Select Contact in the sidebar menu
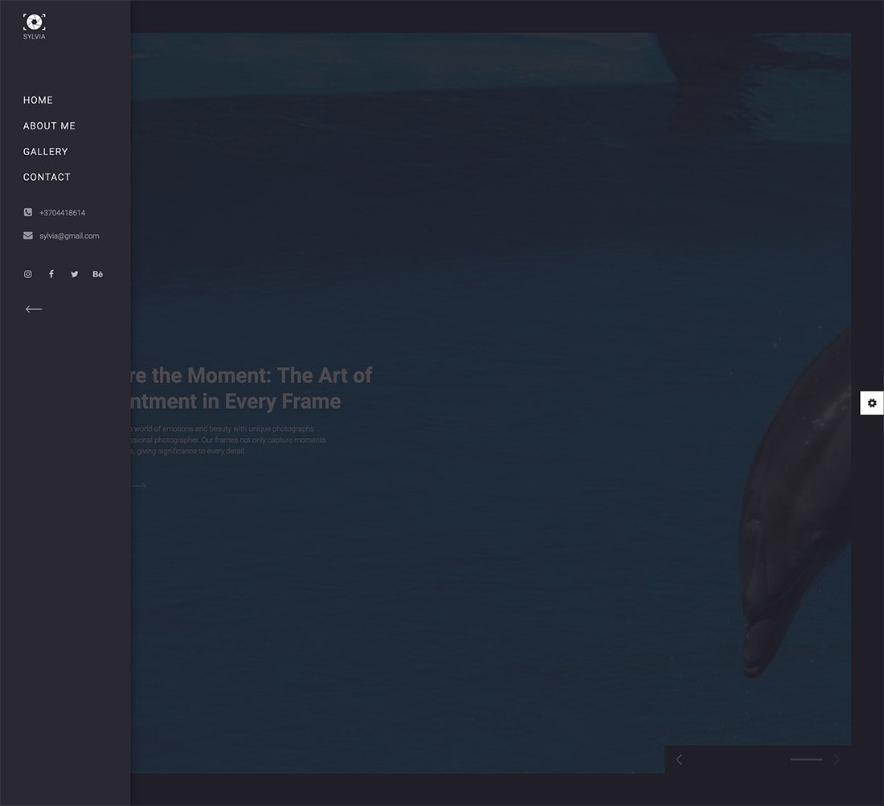Image resolution: width=884 pixels, height=806 pixels. pyautogui.click(x=47, y=177)
